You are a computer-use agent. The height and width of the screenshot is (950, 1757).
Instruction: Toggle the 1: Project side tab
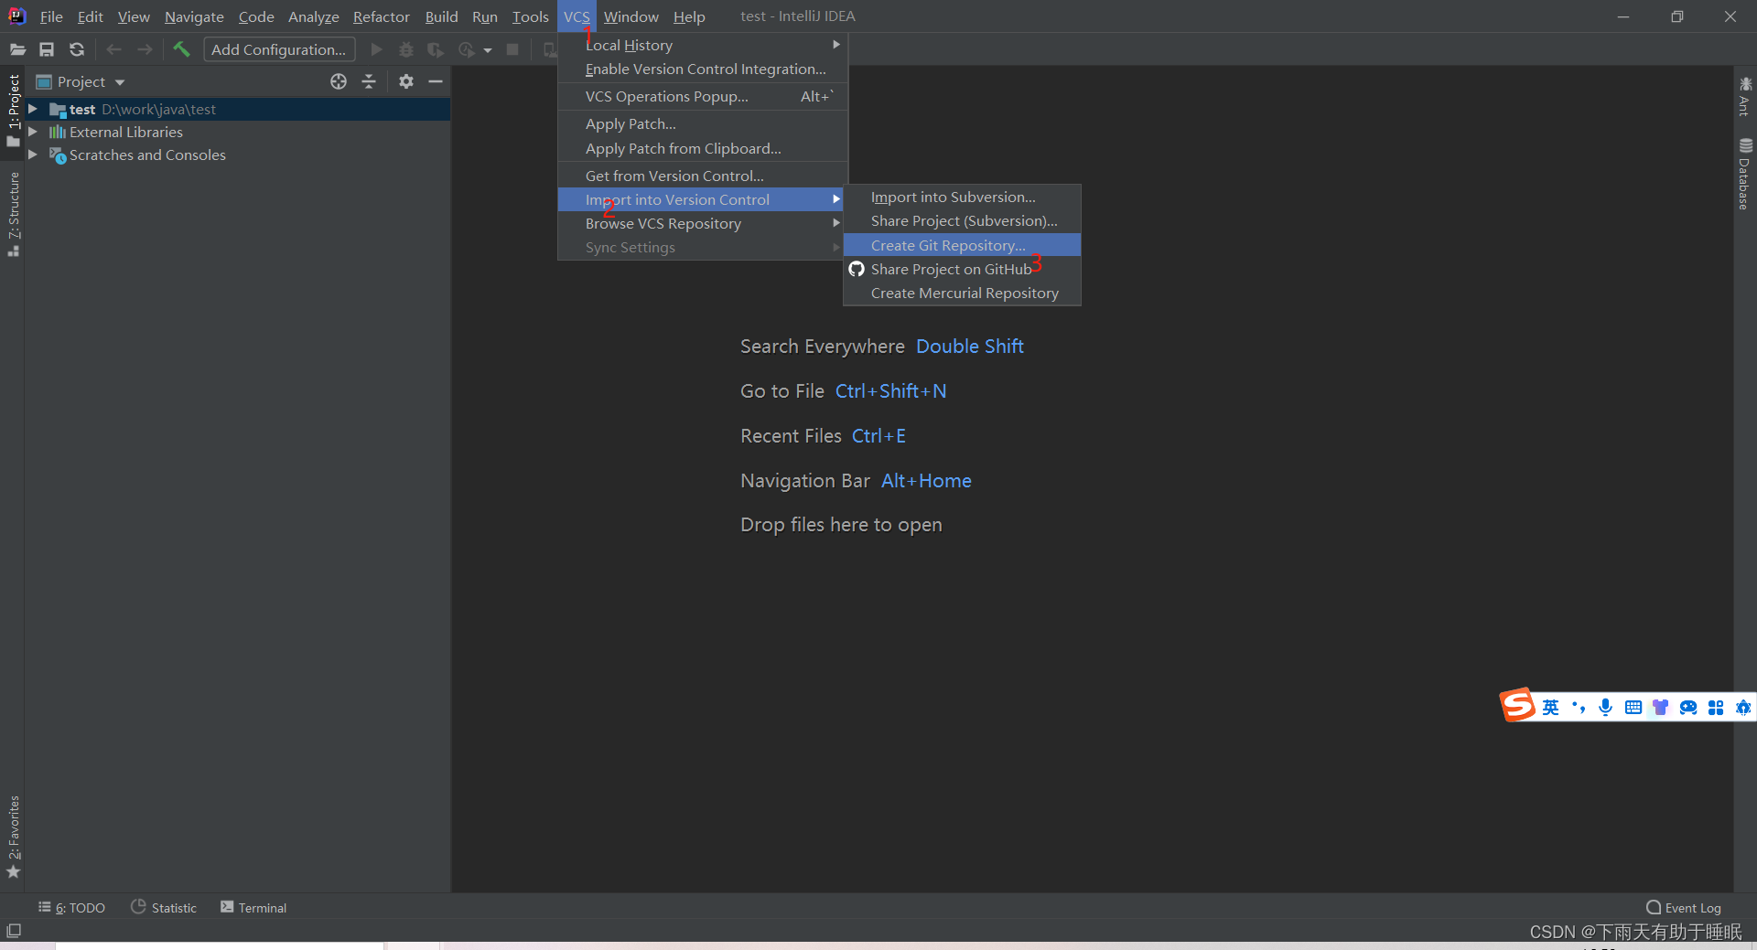(x=13, y=110)
